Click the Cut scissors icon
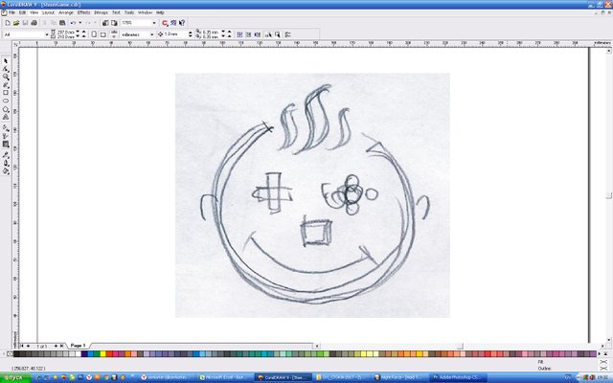Viewport: 613px width, 383px height. tap(45, 23)
